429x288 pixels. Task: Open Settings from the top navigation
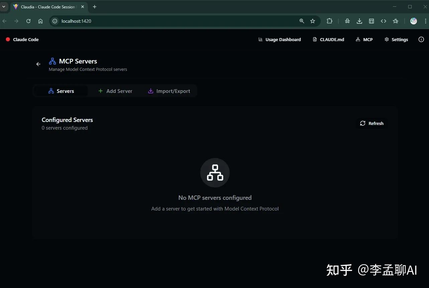(x=396, y=39)
